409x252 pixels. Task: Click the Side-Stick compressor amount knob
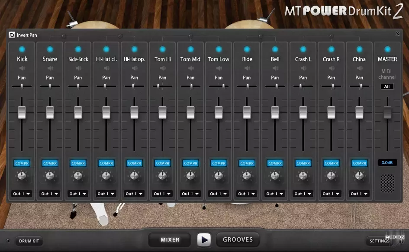click(x=78, y=176)
